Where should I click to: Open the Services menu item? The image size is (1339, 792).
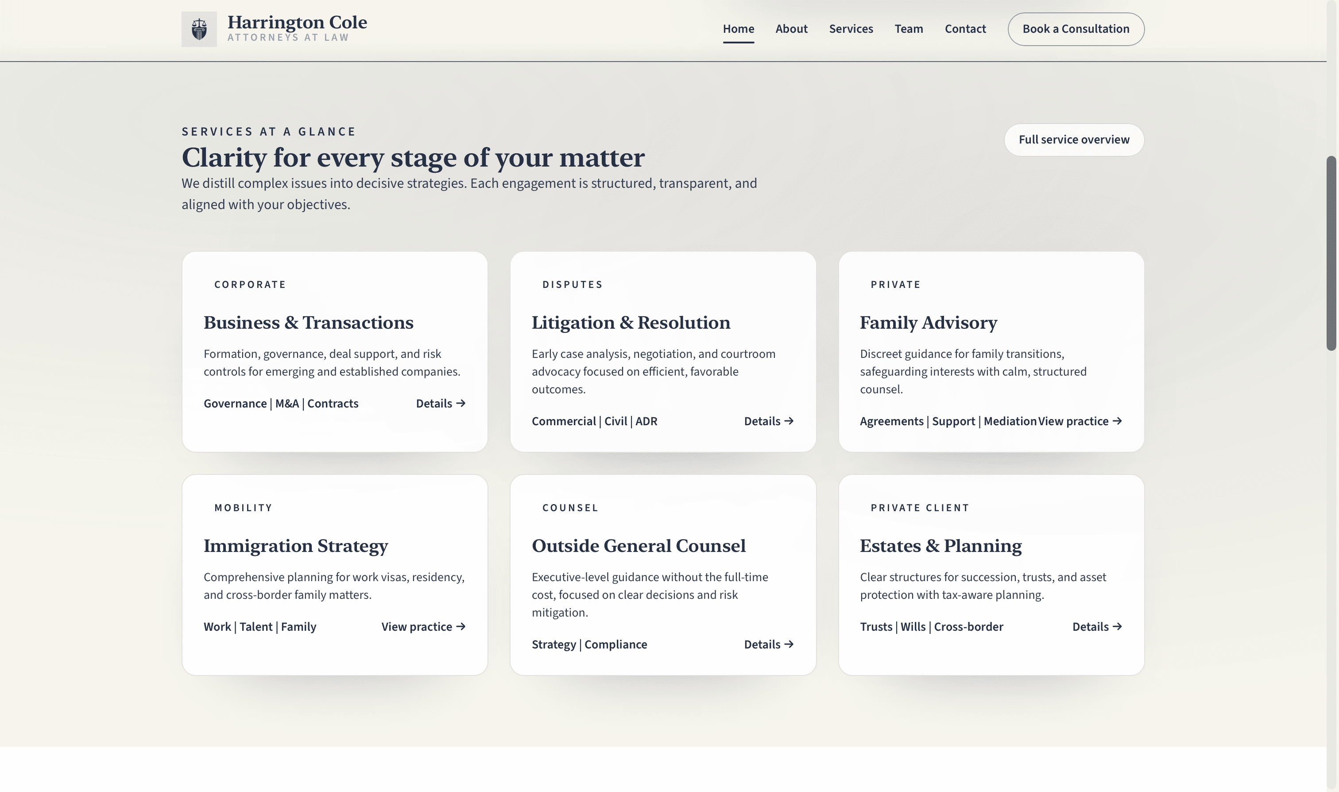(851, 29)
